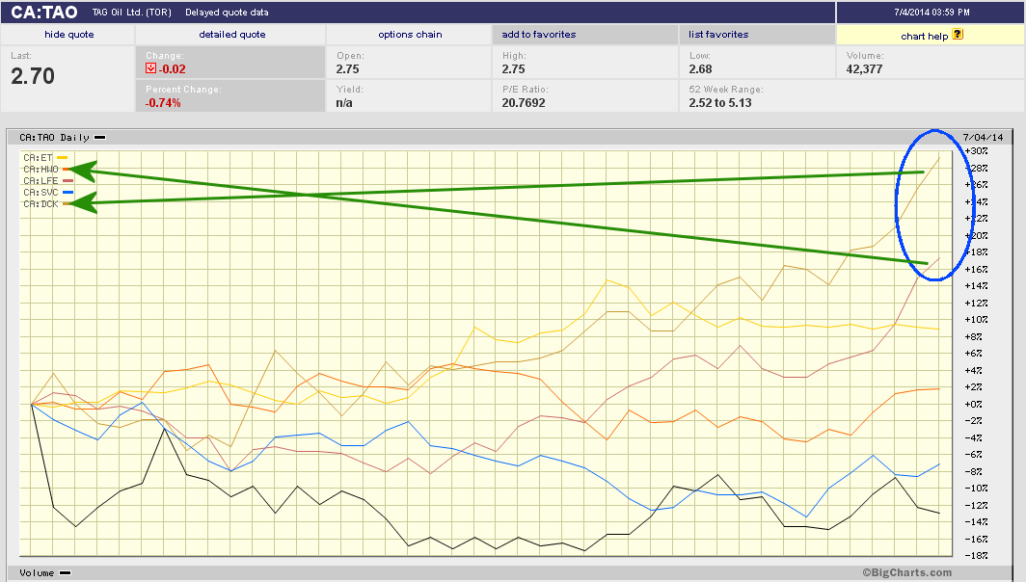
Task: Click the Yield value n/a
Action: [344, 103]
